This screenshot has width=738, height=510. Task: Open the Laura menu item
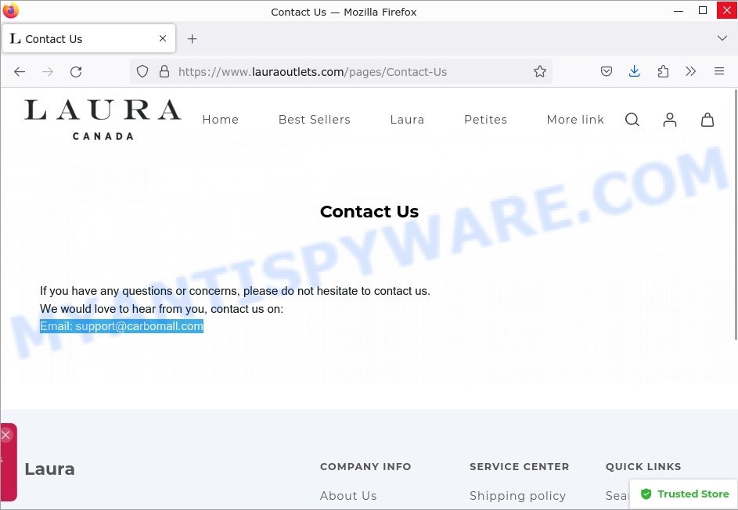(x=407, y=120)
